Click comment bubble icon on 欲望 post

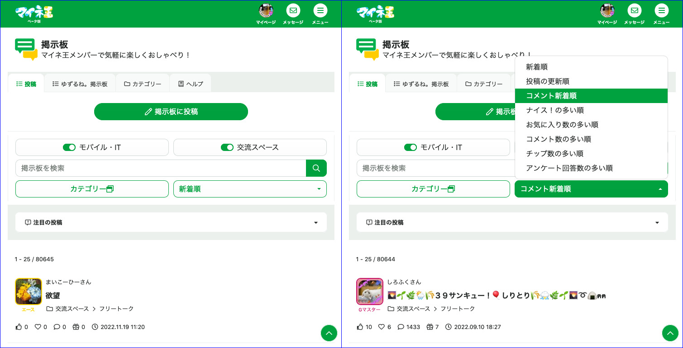tap(57, 327)
